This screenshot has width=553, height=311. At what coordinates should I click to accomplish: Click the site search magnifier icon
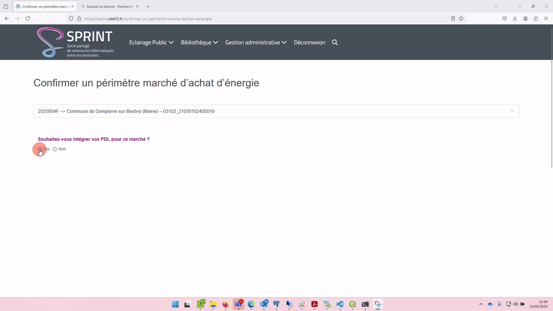click(x=335, y=42)
